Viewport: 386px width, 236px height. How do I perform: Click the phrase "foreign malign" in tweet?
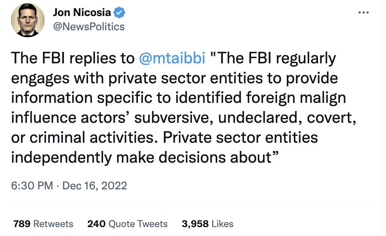click(x=296, y=98)
